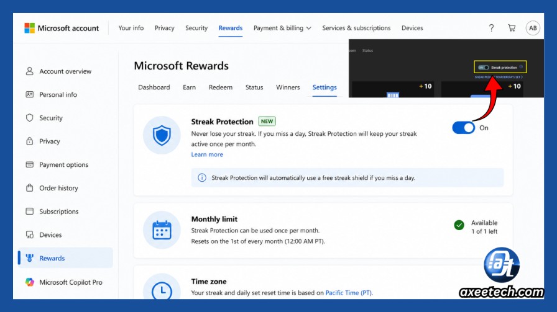Click the sidebar Security shield icon

click(x=29, y=118)
